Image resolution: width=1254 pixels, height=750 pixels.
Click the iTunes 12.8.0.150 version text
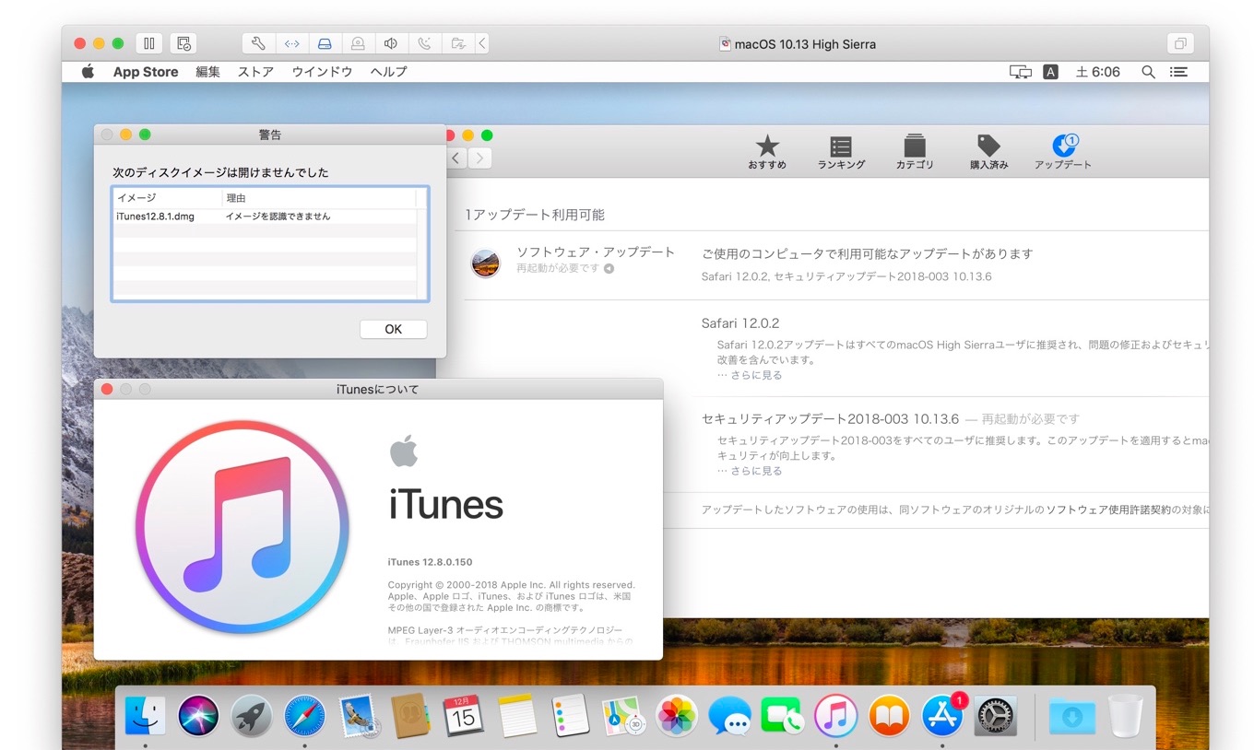tap(430, 562)
